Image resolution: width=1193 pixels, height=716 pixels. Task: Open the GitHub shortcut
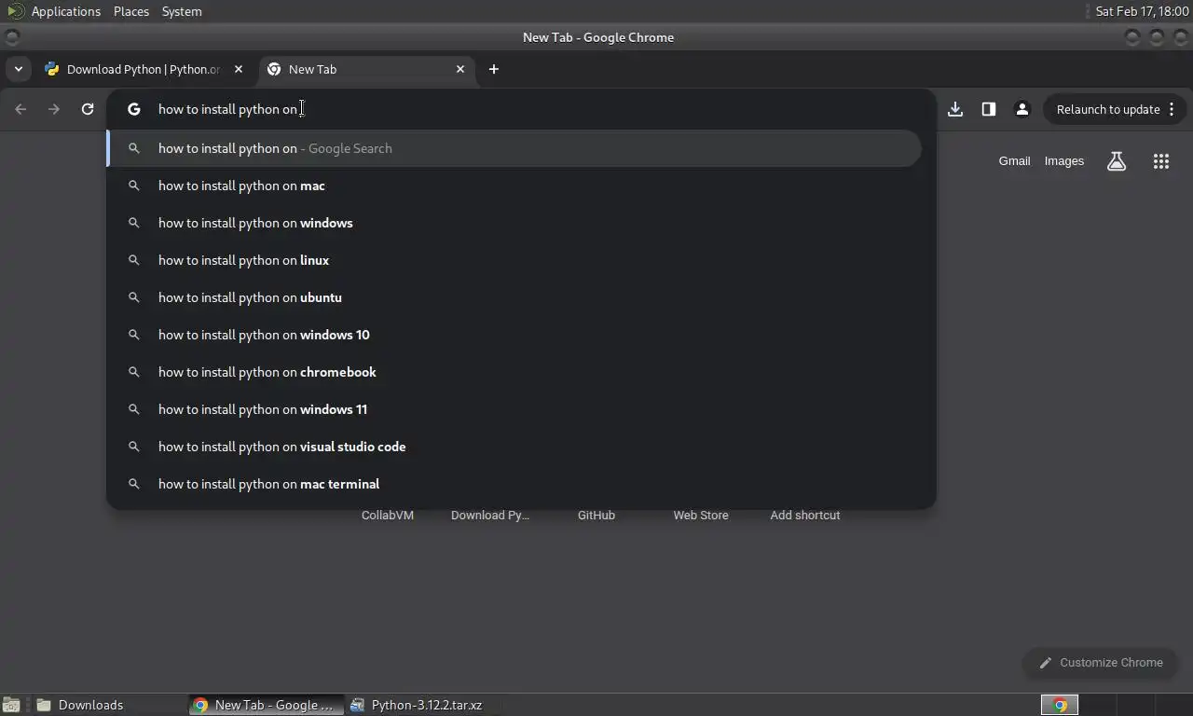click(596, 515)
